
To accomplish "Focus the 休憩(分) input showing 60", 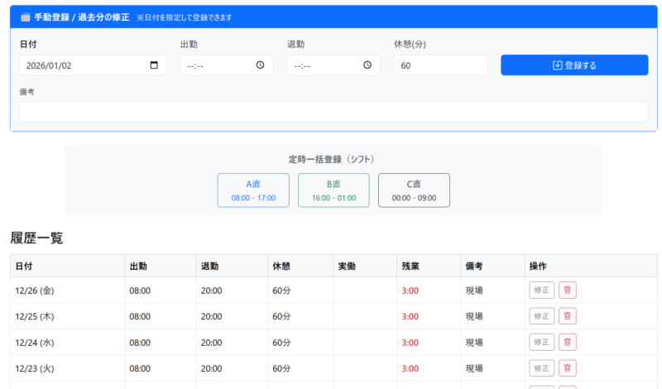I will [x=440, y=65].
